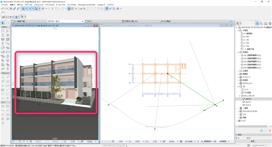
Task: Click the red delete X in navigator
Action: pos(270,131)
